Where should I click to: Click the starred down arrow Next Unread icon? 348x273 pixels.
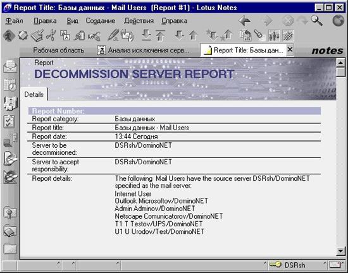click(x=212, y=35)
